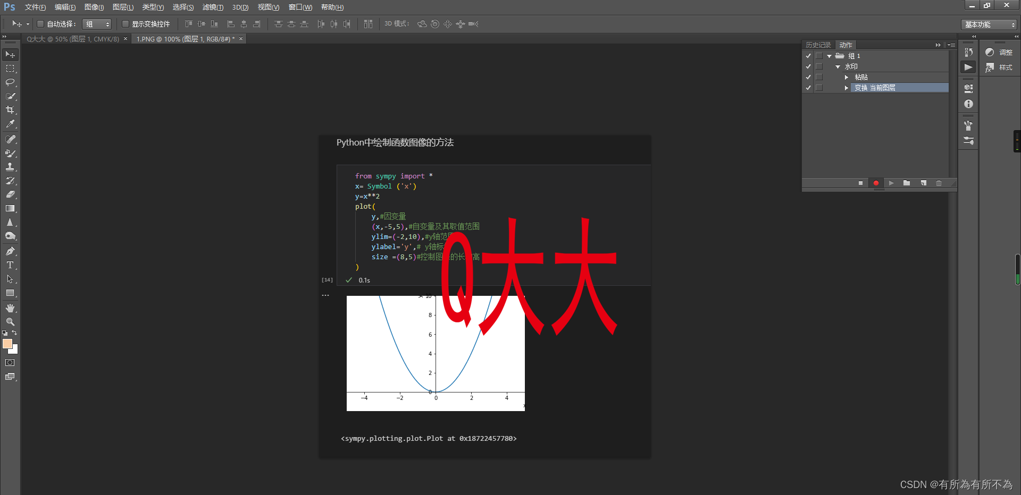Screen dimensions: 1021x495
Task: Open the 文件 menu
Action: click(x=35, y=7)
